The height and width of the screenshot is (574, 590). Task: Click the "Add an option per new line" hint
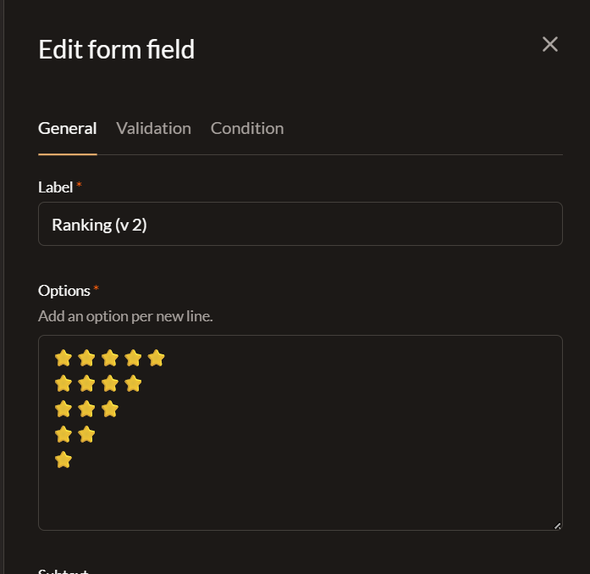pyautogui.click(x=125, y=316)
